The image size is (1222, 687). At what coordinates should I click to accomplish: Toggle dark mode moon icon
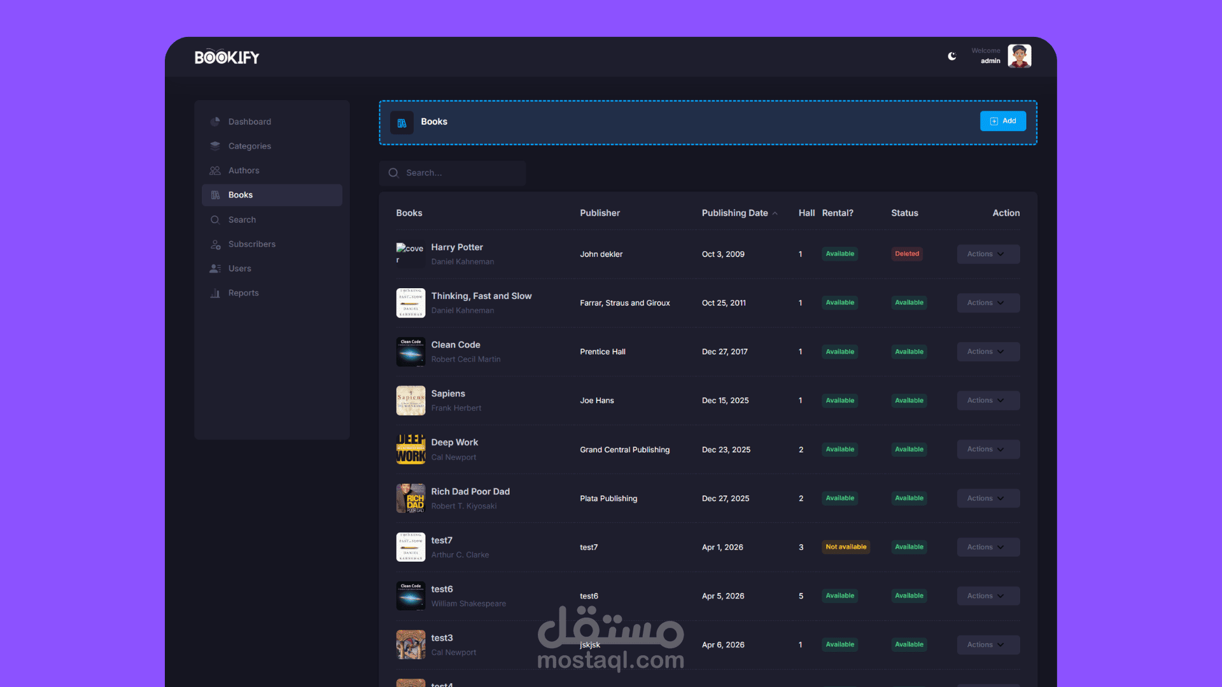(x=952, y=56)
